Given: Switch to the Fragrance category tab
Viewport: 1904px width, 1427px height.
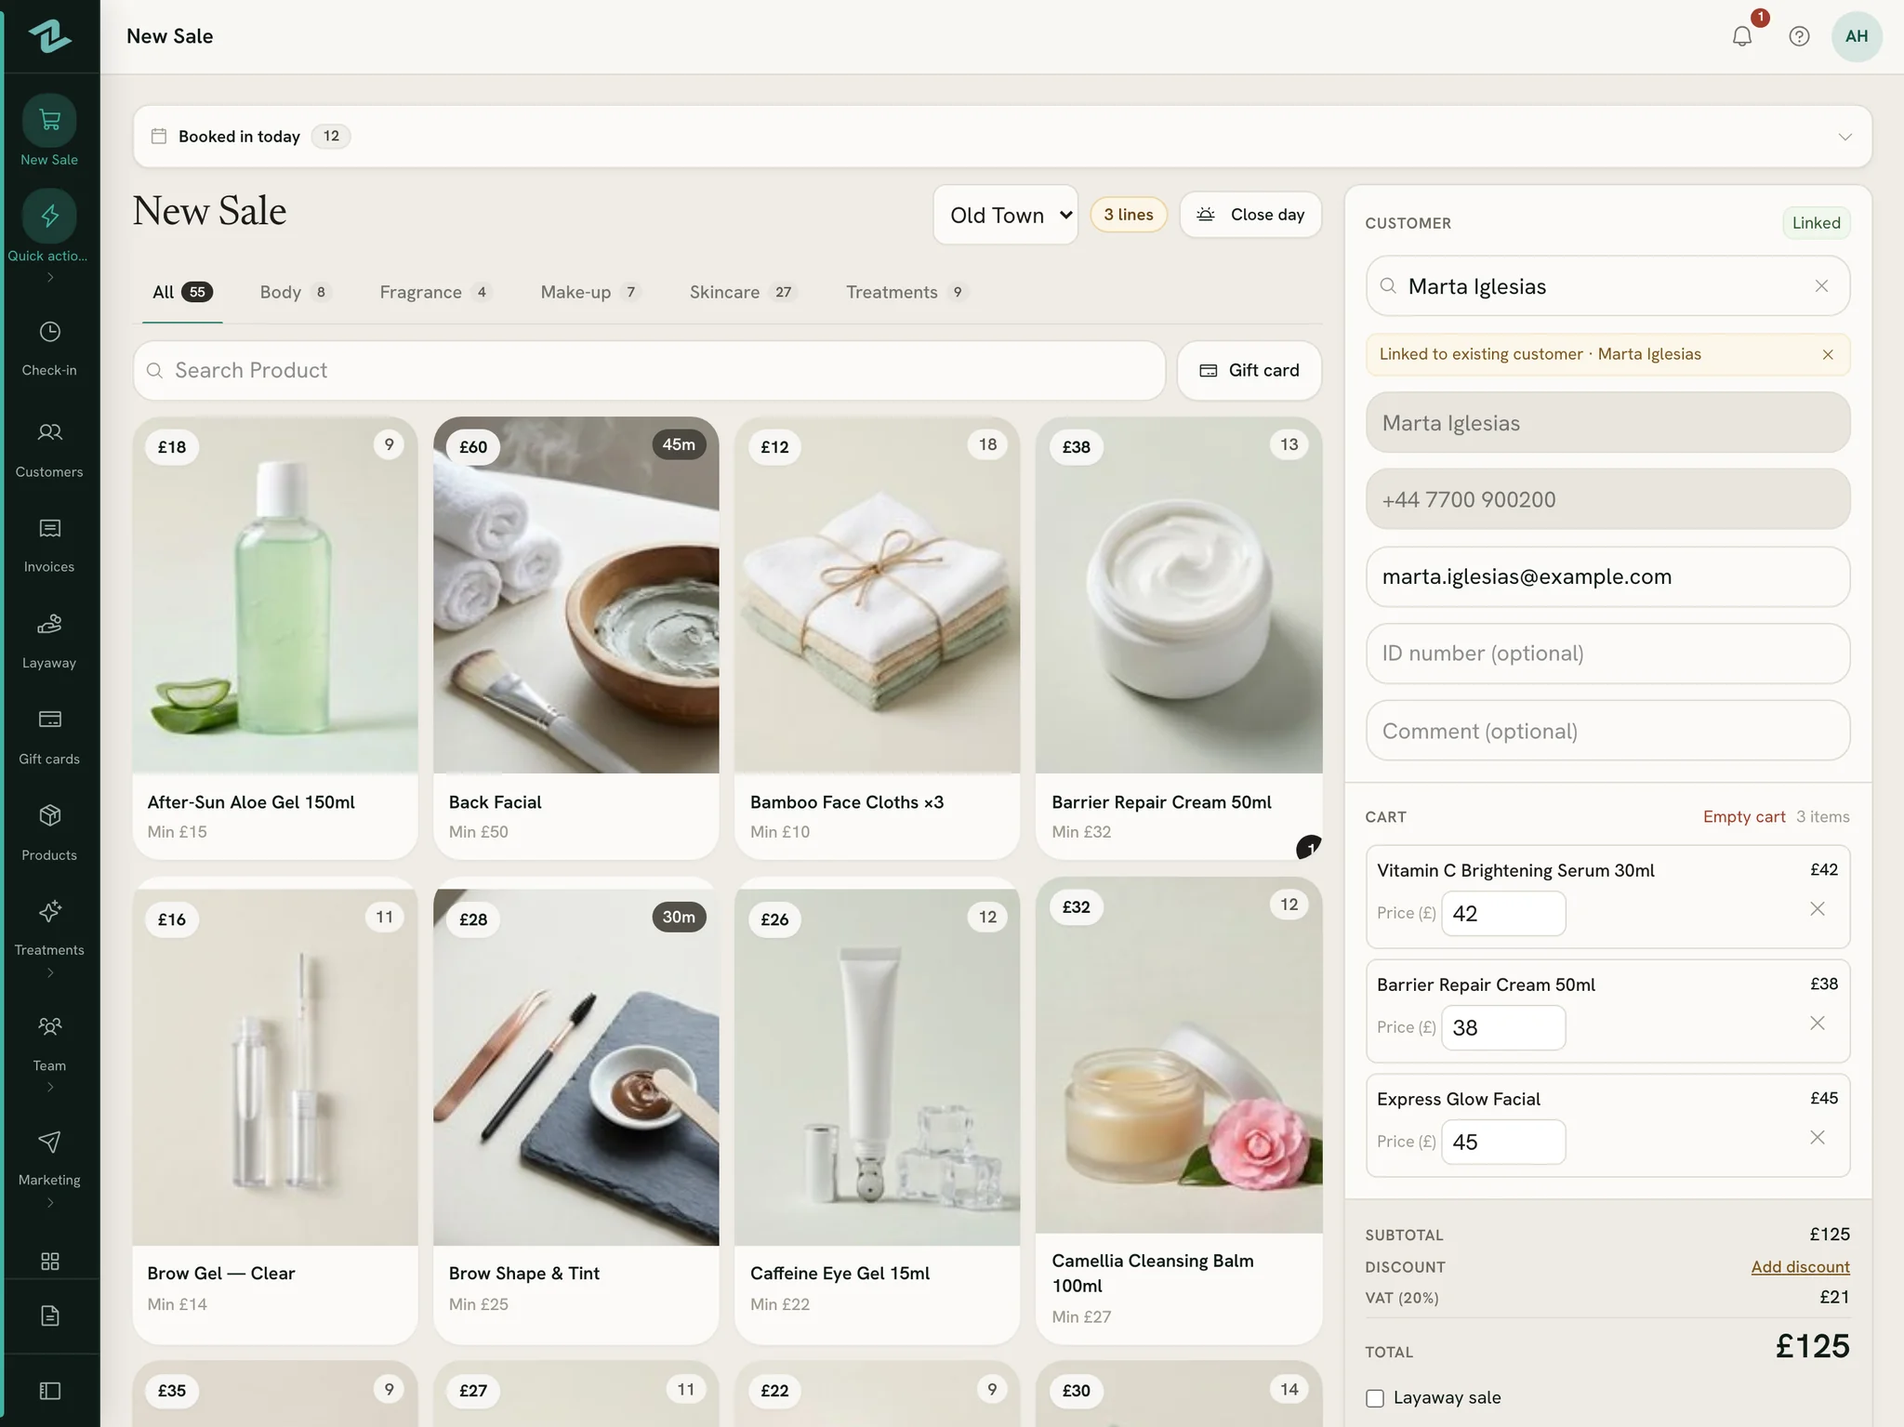Looking at the screenshot, I should (435, 292).
